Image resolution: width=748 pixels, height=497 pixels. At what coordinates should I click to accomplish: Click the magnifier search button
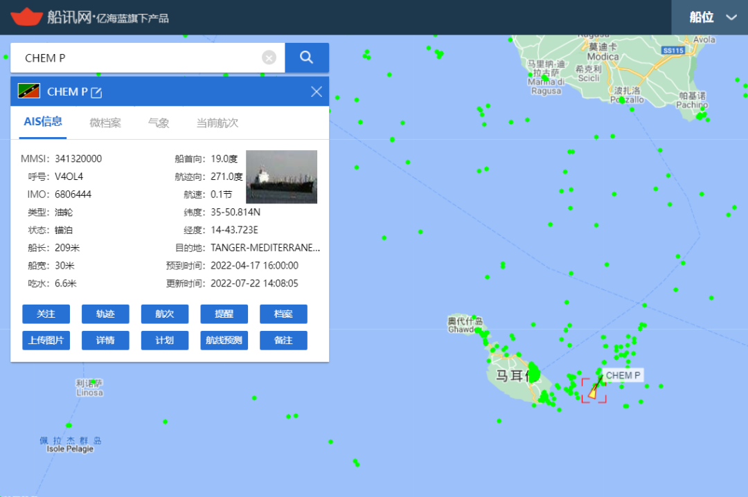[x=307, y=57]
